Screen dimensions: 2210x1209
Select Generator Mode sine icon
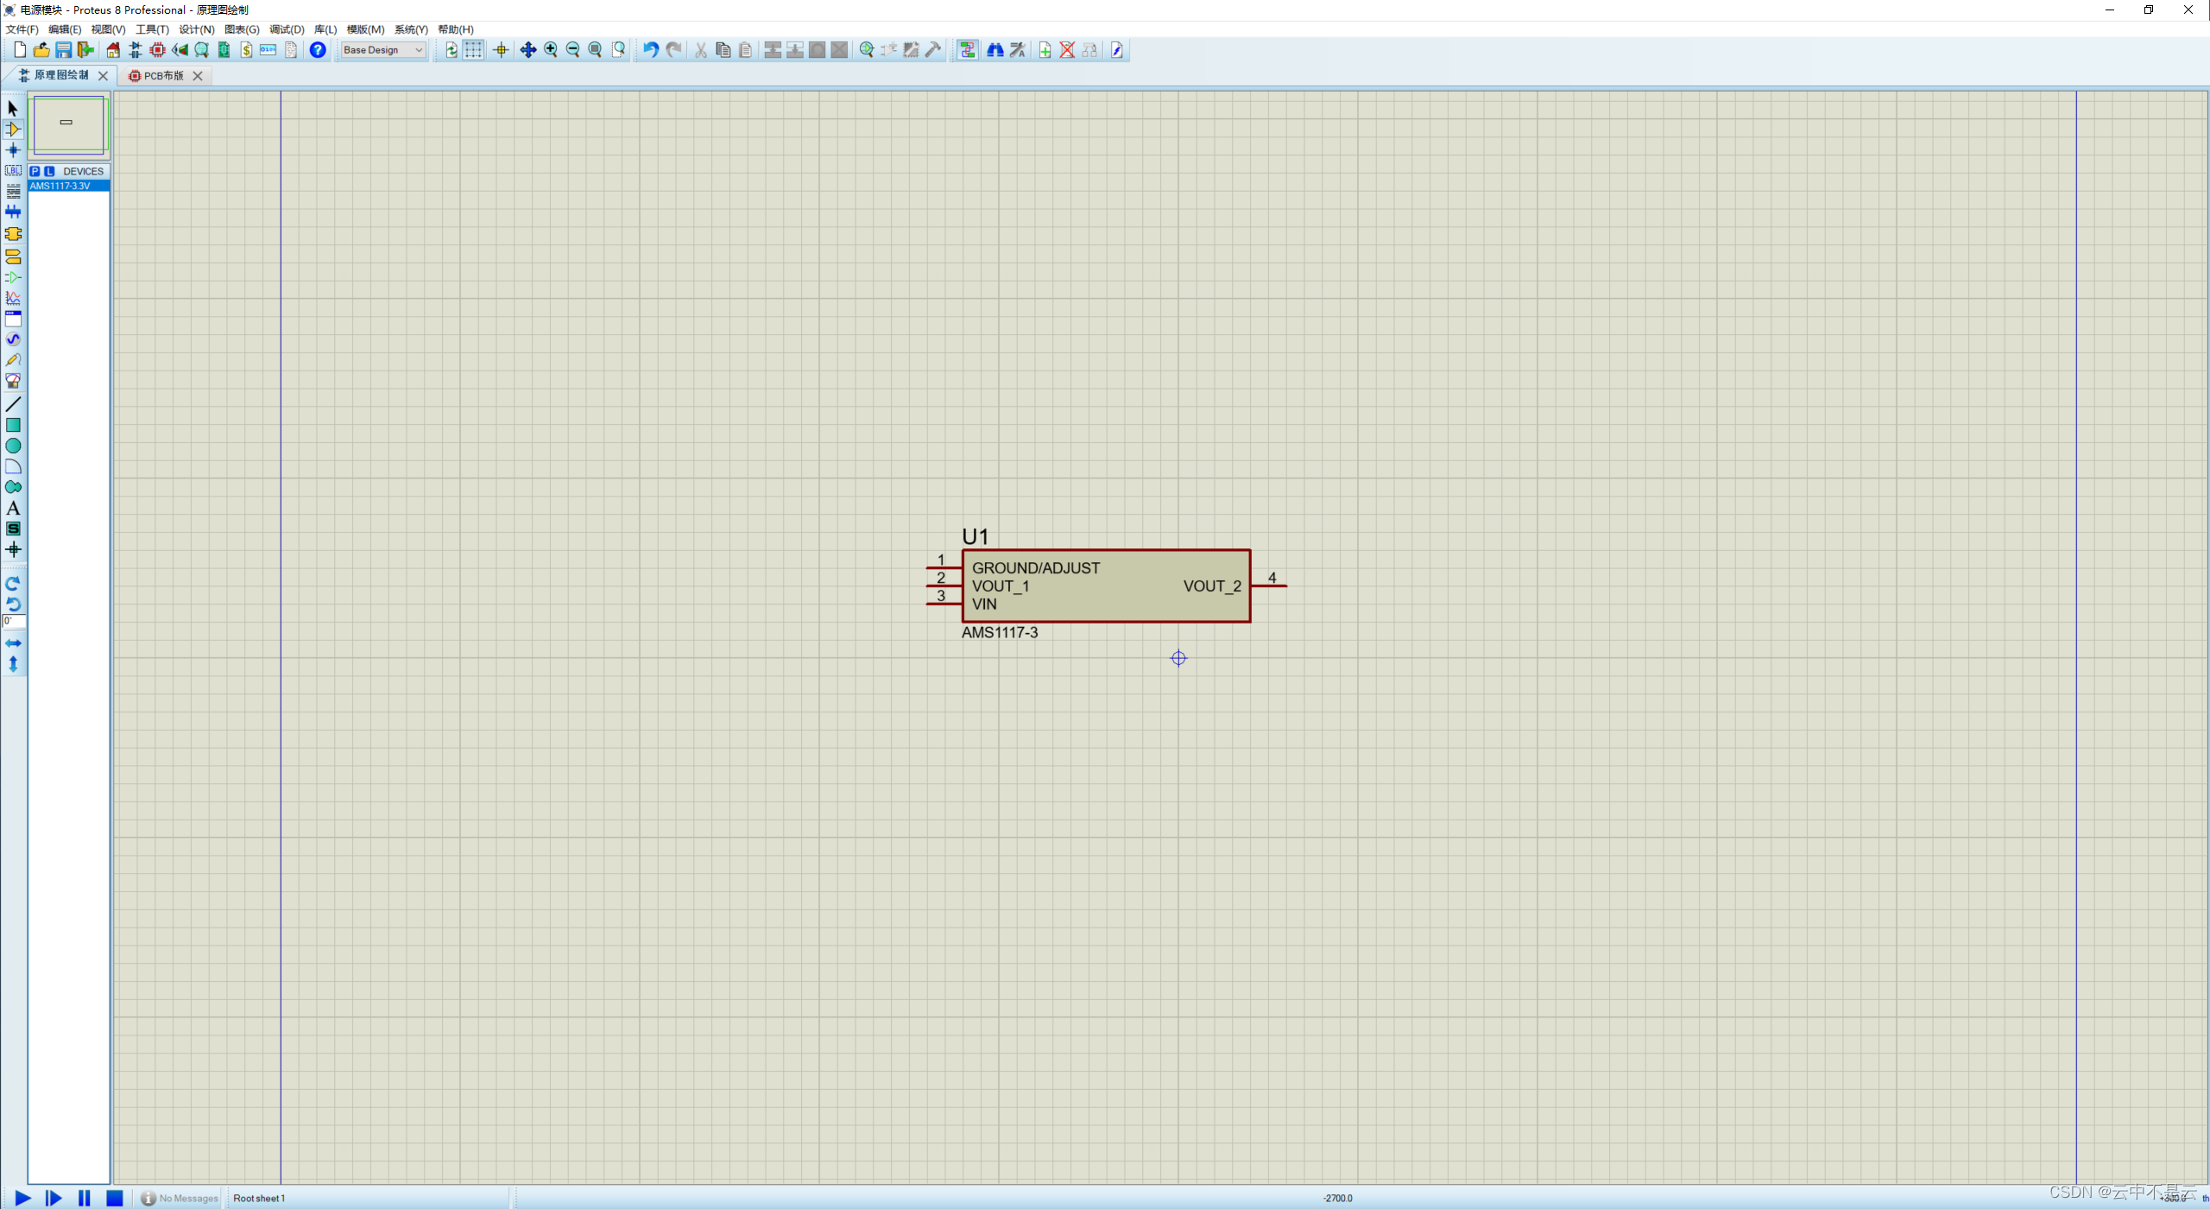tap(13, 339)
